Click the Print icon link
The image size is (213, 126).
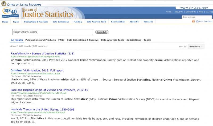pos(199,21)
